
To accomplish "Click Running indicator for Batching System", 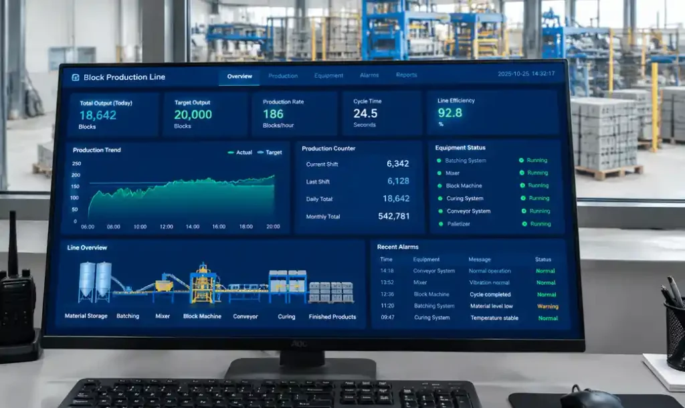I will [x=533, y=161].
